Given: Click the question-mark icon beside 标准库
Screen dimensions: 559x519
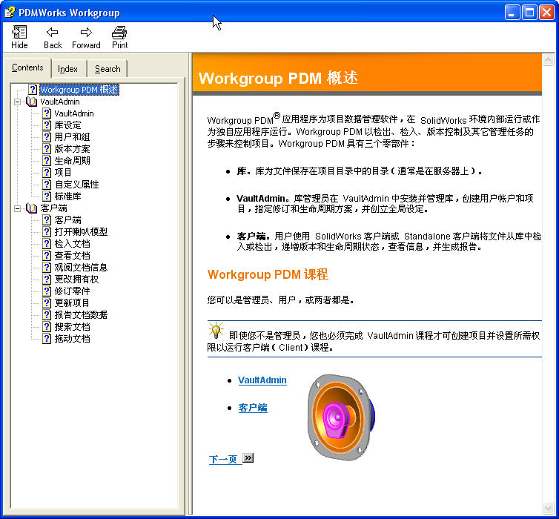Looking at the screenshot, I should click(47, 196).
